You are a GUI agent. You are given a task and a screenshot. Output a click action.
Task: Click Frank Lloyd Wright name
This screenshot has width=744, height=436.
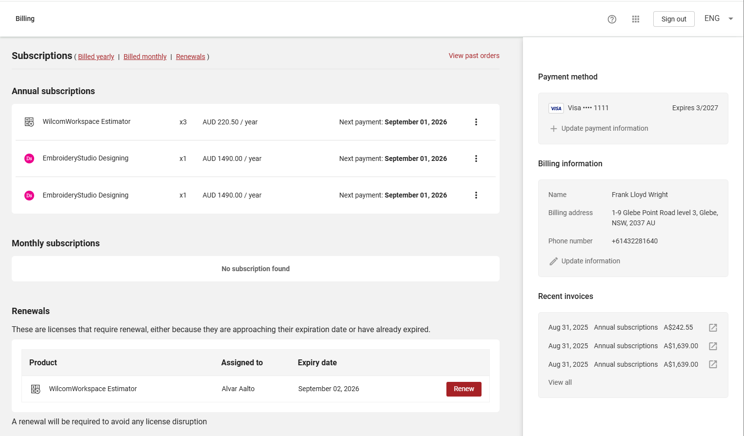pyautogui.click(x=640, y=195)
